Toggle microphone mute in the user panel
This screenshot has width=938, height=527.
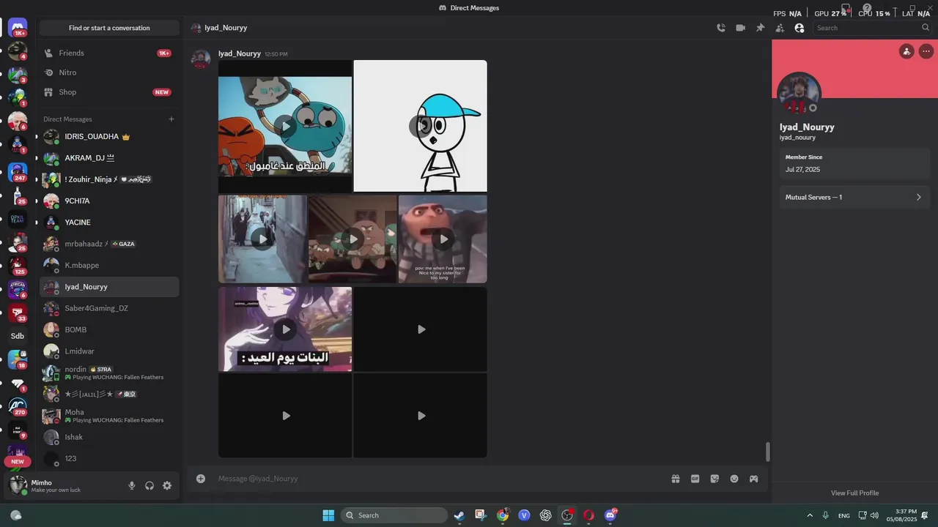(132, 485)
